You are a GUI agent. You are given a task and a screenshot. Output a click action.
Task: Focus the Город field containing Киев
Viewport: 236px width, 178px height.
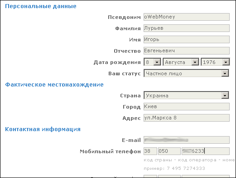click(187, 106)
